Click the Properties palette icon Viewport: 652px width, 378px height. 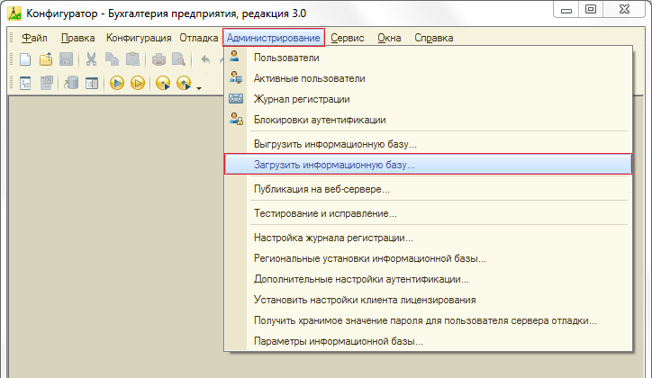coord(92,83)
